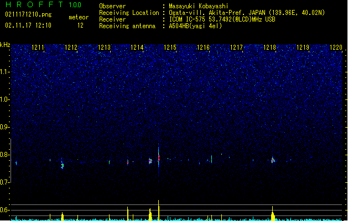Screen dimensions: 348x221
Task: Click the 1211 time axis label
Action: tap(38, 48)
